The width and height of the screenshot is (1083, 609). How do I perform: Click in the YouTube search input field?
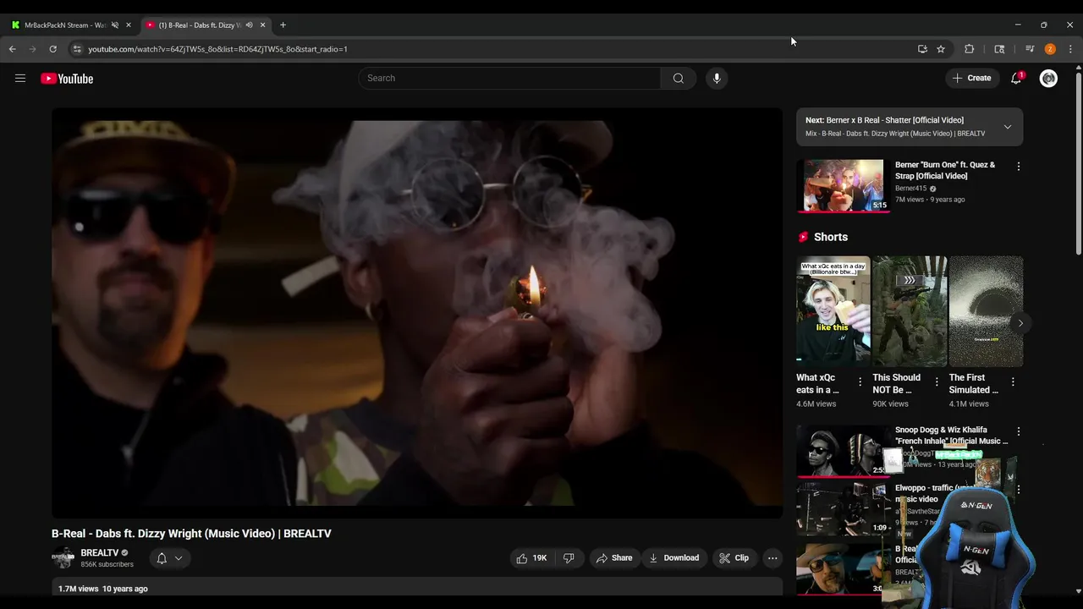pyautogui.click(x=509, y=78)
